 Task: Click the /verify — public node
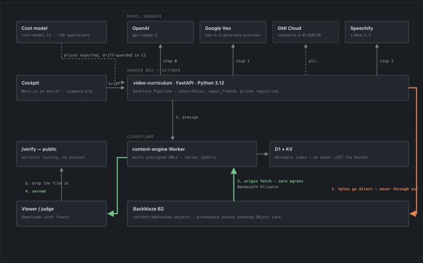pyautogui.click(x=61, y=154)
